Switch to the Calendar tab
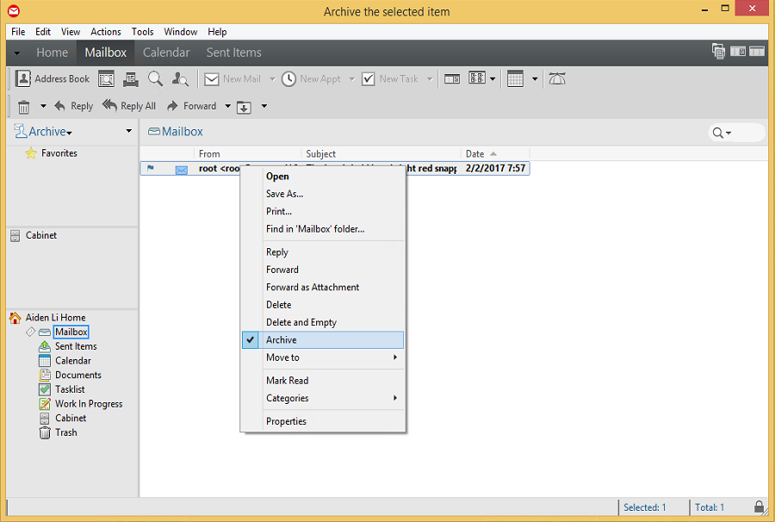 tap(166, 53)
